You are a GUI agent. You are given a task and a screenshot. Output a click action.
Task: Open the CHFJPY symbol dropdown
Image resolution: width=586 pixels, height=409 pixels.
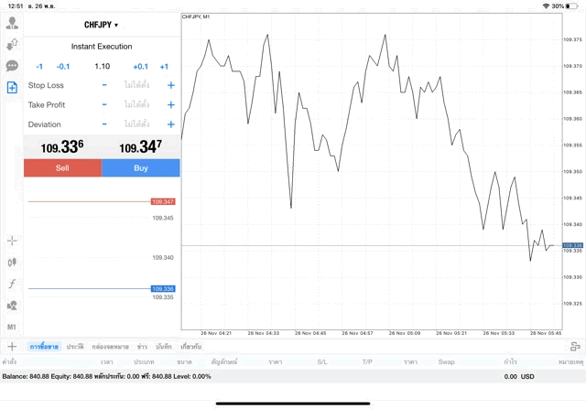pos(102,25)
